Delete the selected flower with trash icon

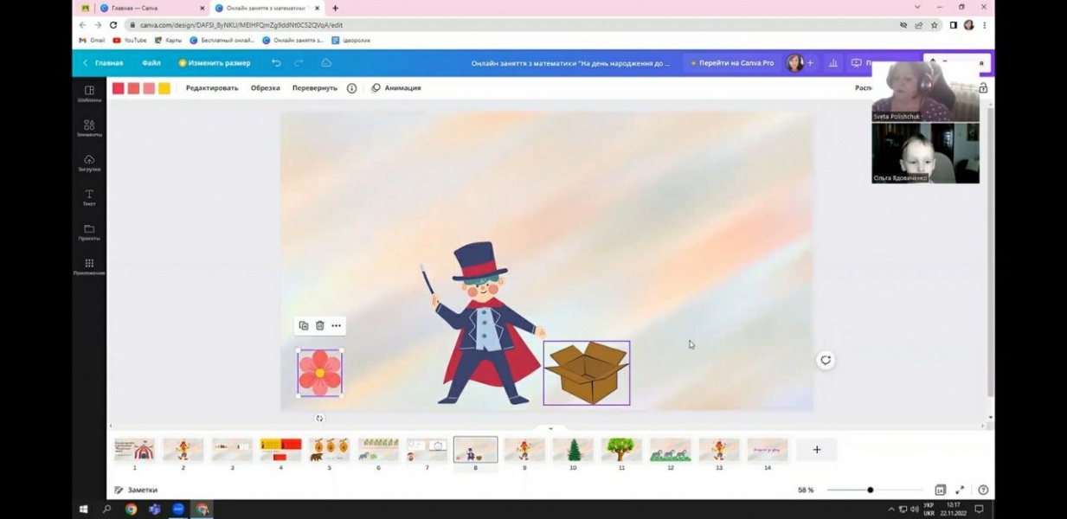click(x=319, y=325)
